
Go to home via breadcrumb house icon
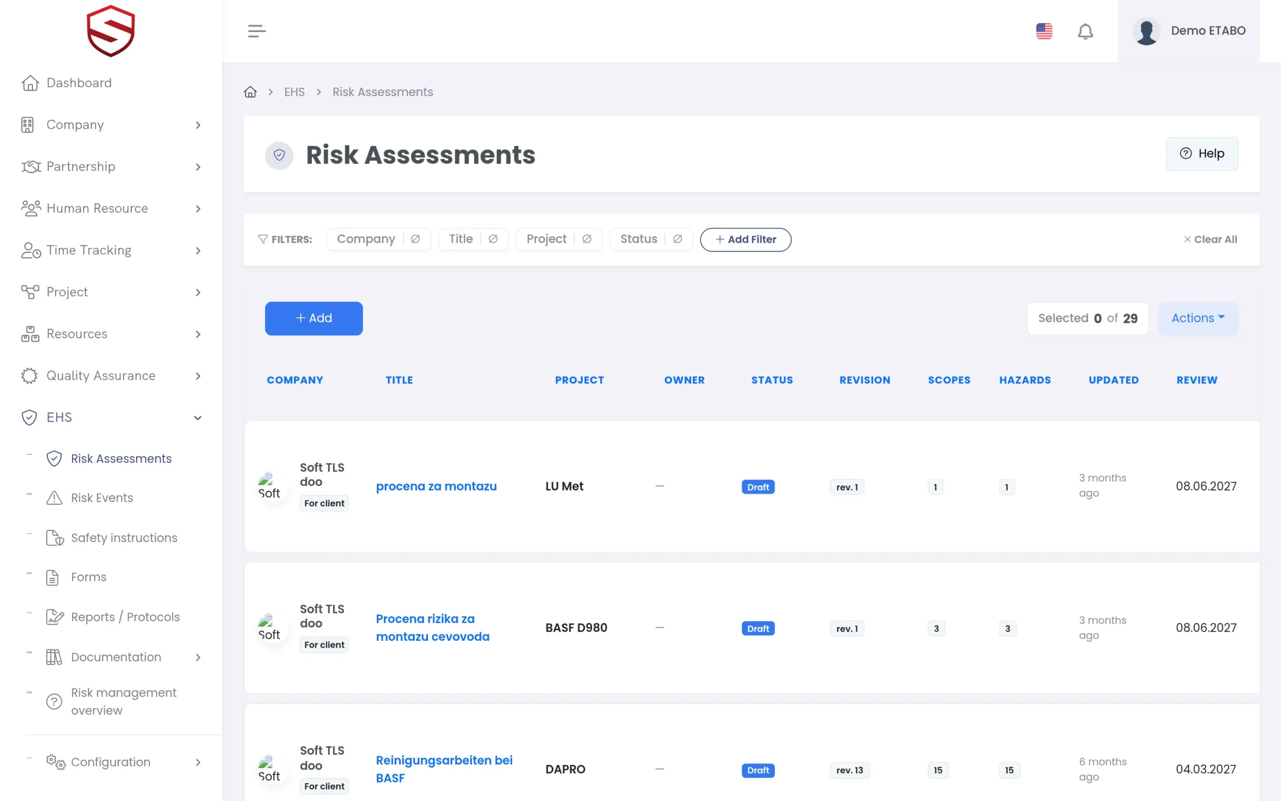click(x=250, y=92)
